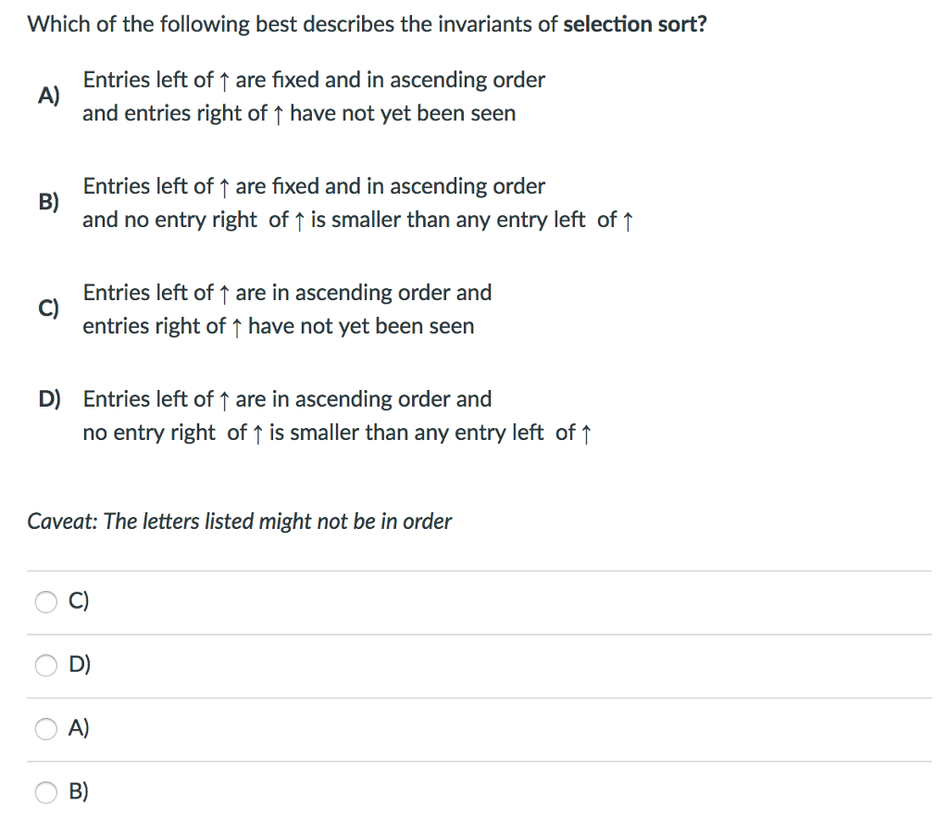The image size is (948, 818).
Task: Pick the radio button for answer B)
Action: [46, 792]
